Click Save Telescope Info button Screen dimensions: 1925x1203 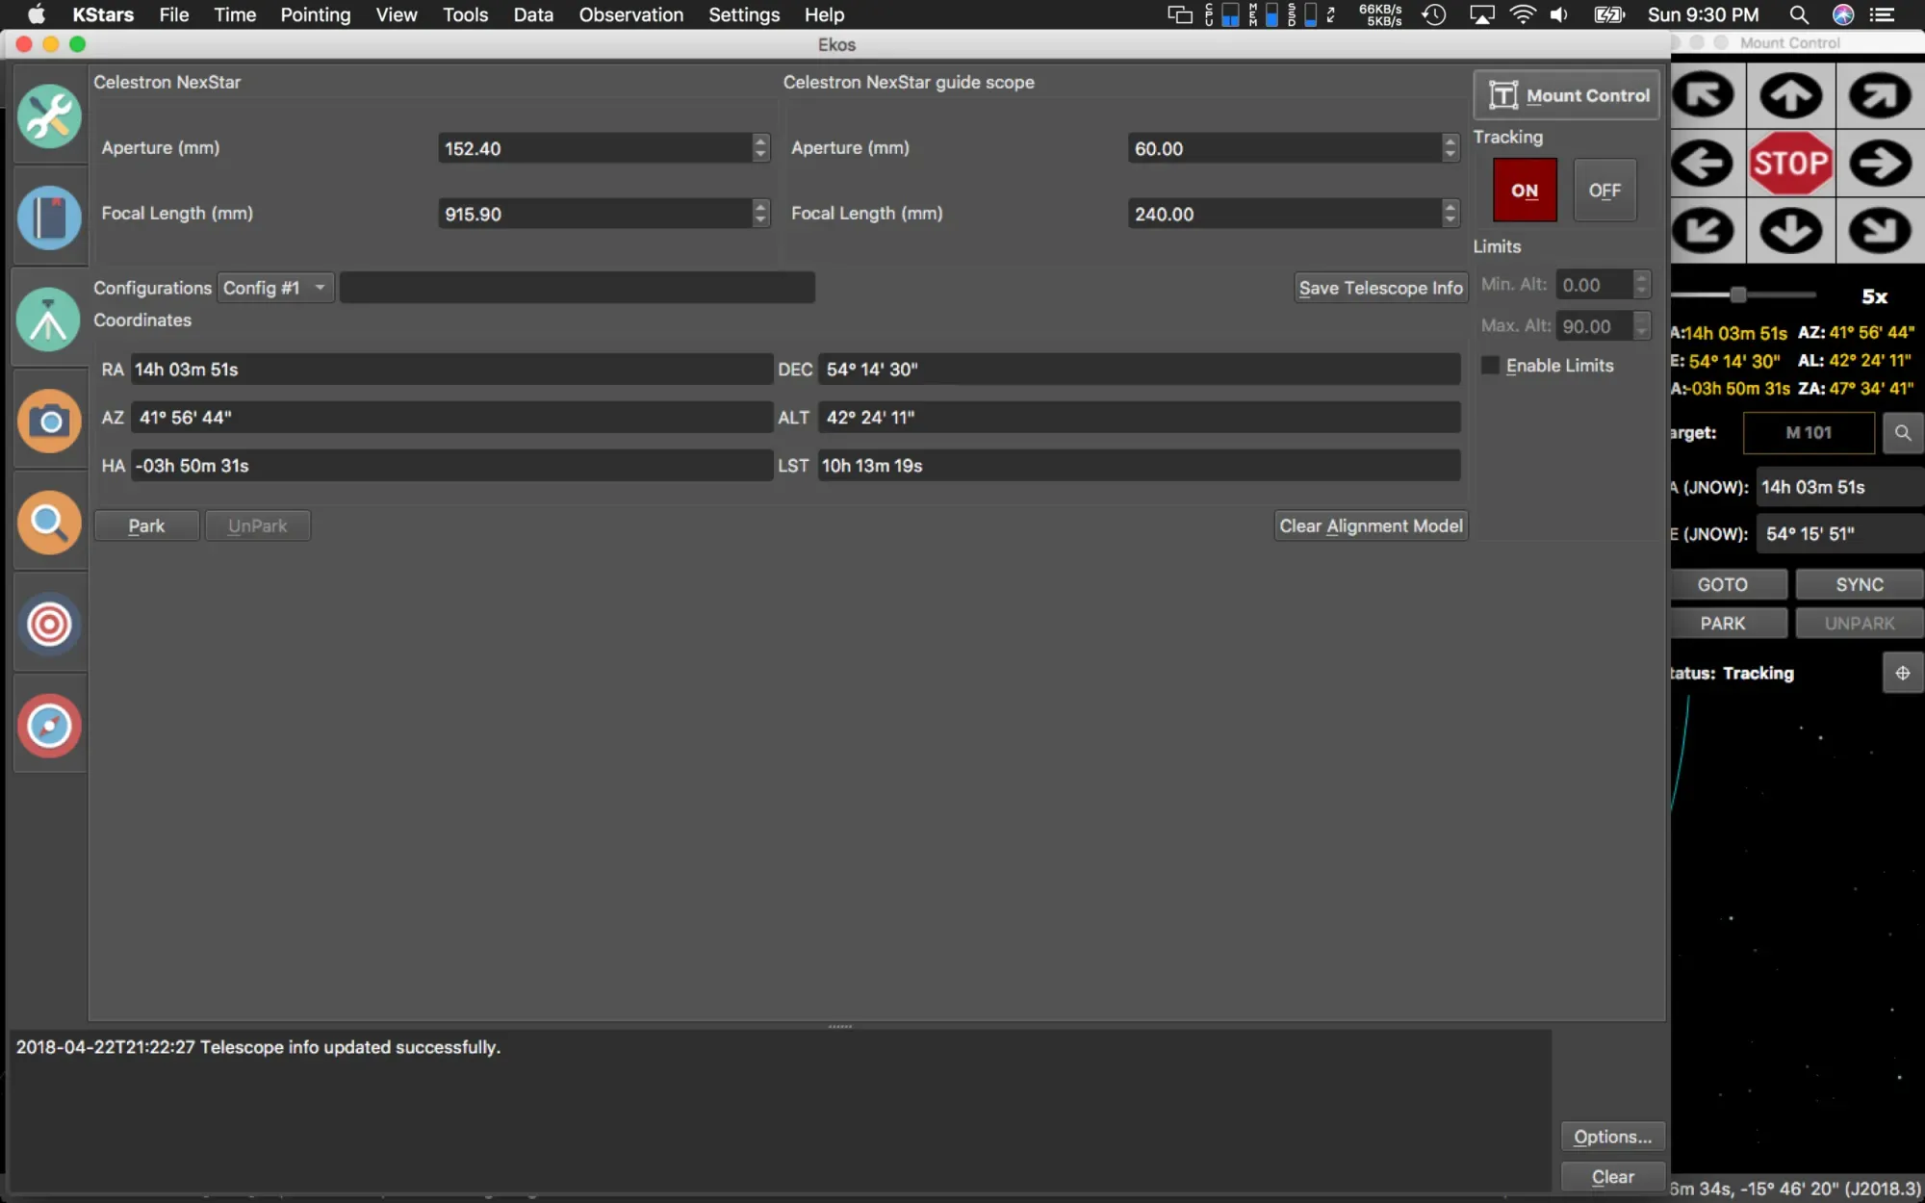pos(1379,288)
